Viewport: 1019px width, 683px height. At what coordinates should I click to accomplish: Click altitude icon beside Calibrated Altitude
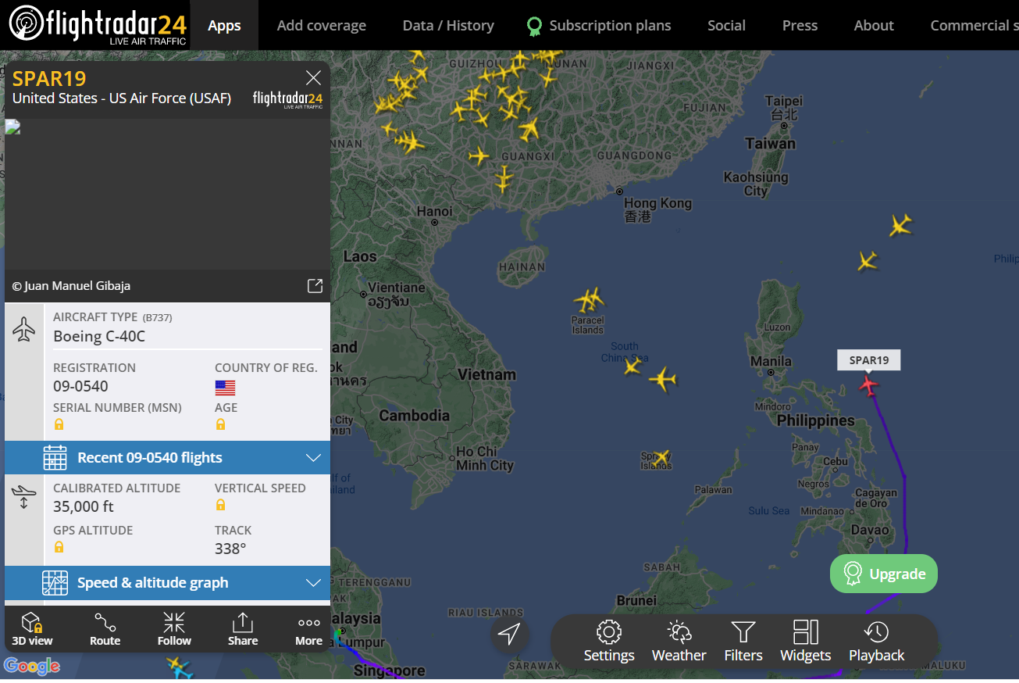click(24, 496)
